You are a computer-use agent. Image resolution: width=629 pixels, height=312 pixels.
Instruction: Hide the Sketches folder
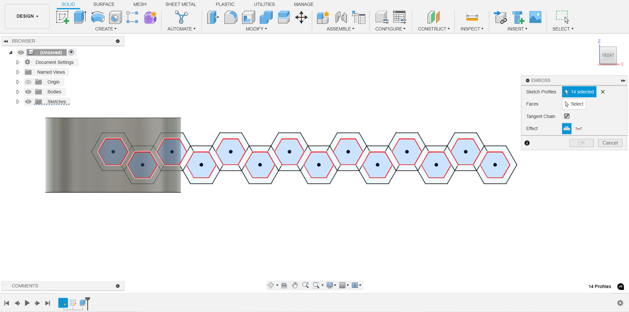tap(29, 102)
